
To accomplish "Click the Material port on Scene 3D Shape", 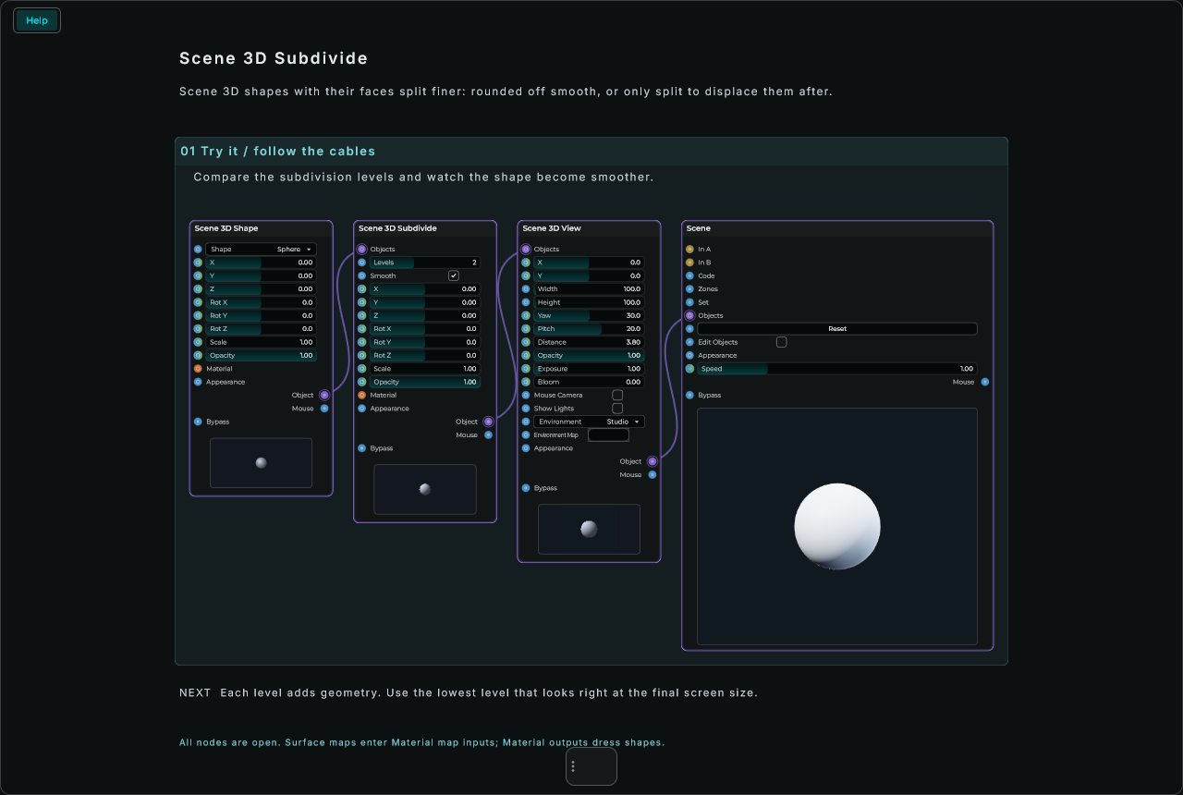I will point(198,369).
